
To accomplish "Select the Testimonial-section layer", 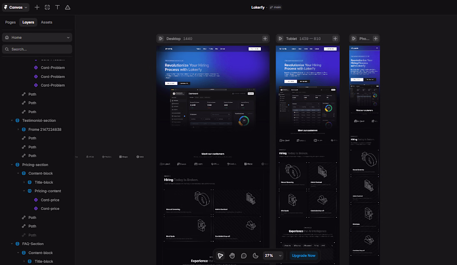I will click(39, 120).
